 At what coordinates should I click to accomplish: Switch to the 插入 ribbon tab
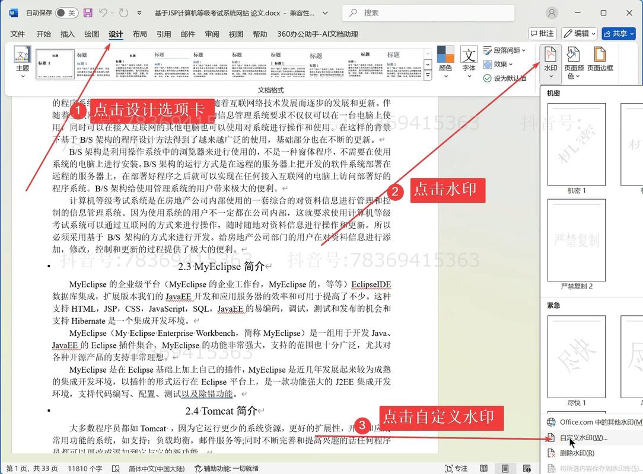point(67,34)
